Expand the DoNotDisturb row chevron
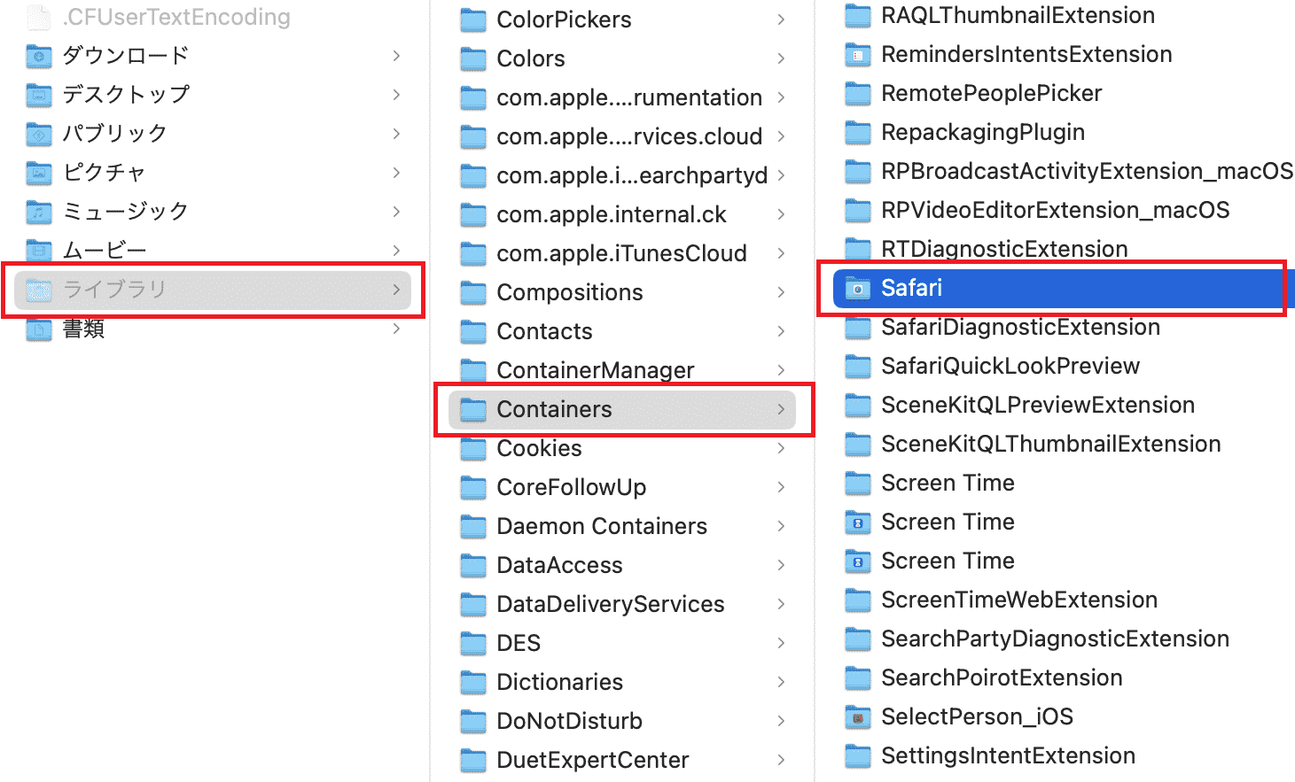The width and height of the screenshot is (1295, 782). [781, 721]
